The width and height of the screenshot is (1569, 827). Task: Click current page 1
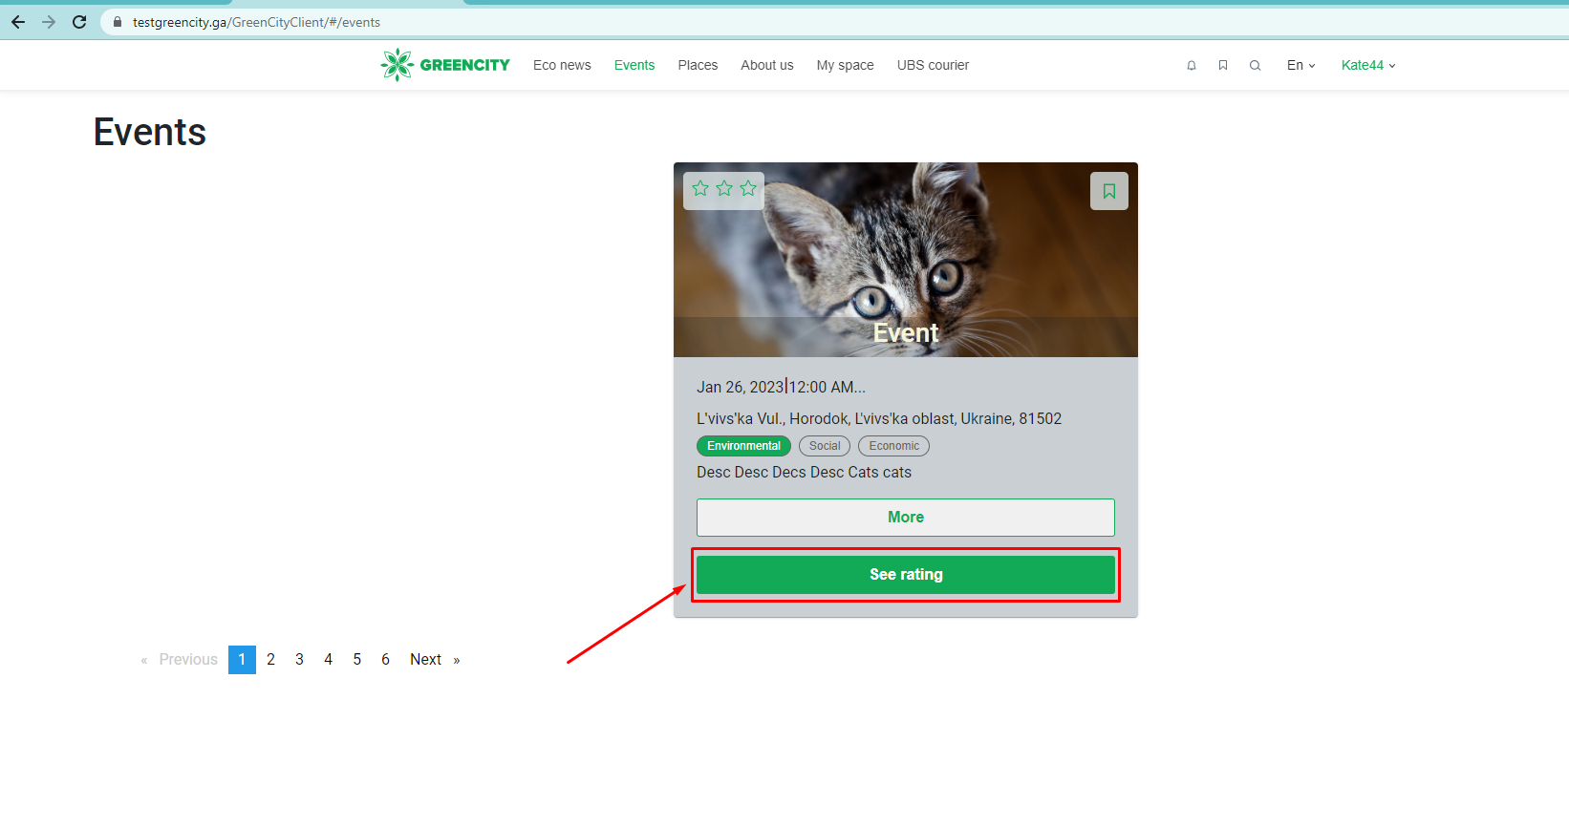(242, 660)
